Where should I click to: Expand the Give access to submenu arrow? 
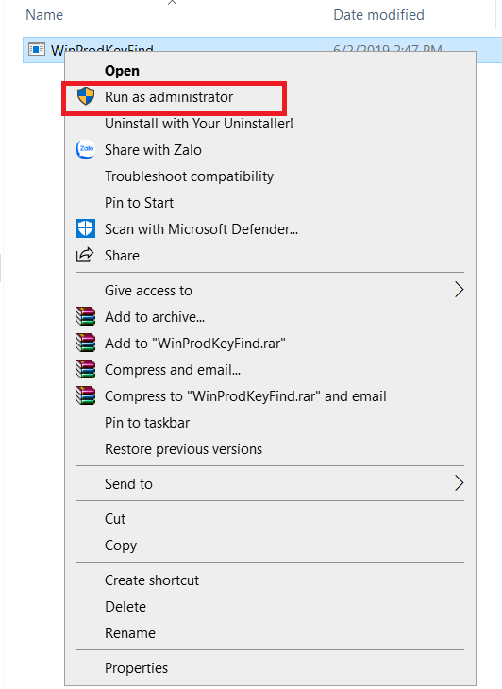pos(459,290)
